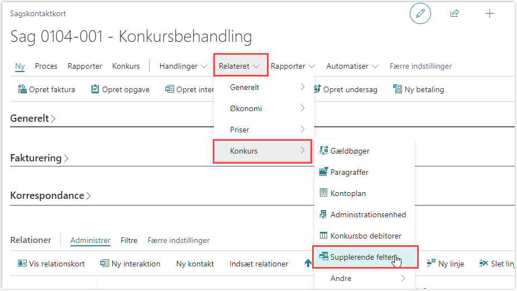The image size is (517, 291).
Task: Click the Ny betaling icon
Action: point(398,89)
